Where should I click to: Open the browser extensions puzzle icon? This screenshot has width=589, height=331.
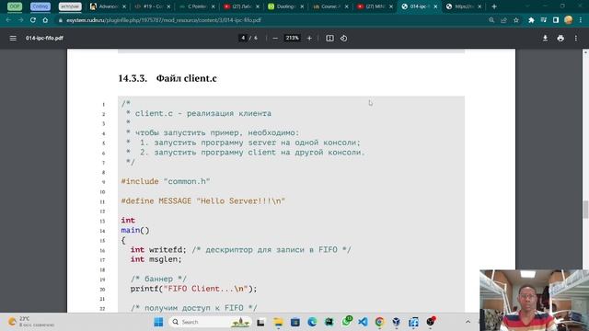point(531,20)
